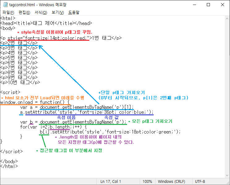Click the '<p>7번 태그</p>' line
Viewport: 230px width, 185px height.
pyautogui.click(x=19, y=68)
